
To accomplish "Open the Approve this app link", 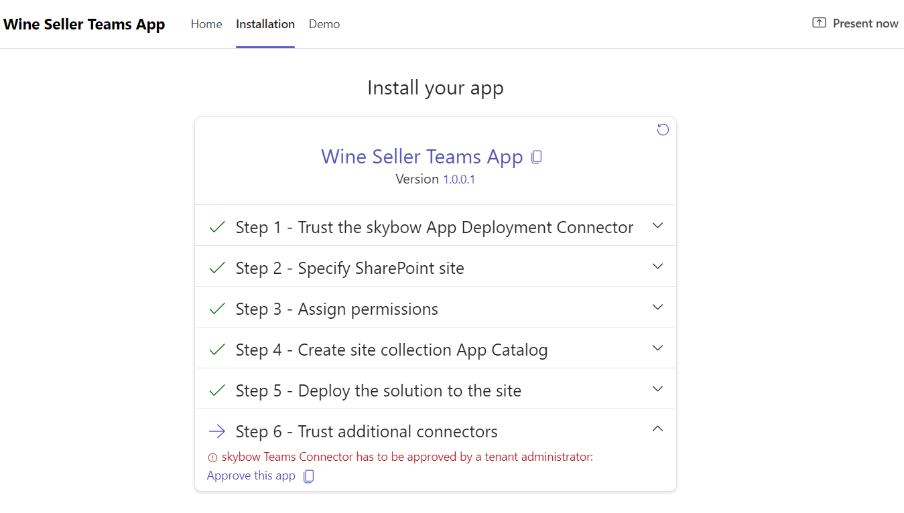I will tap(251, 475).
